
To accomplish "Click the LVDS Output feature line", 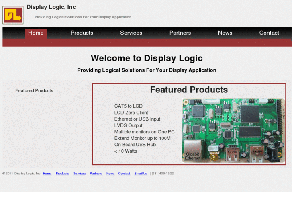I will click(128, 125).
